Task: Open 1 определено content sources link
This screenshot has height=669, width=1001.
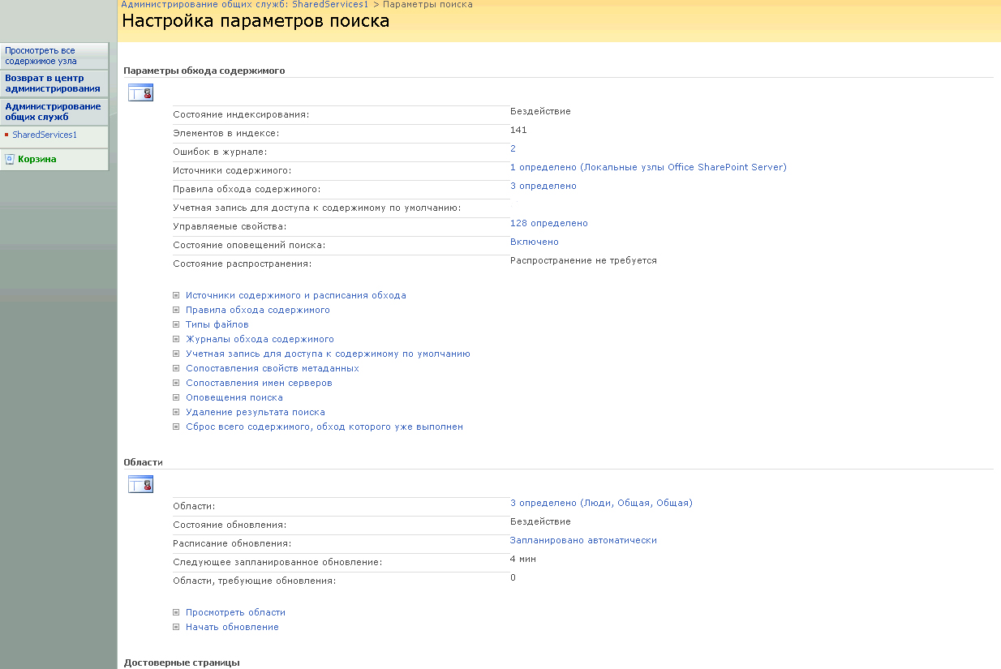Action: [648, 167]
